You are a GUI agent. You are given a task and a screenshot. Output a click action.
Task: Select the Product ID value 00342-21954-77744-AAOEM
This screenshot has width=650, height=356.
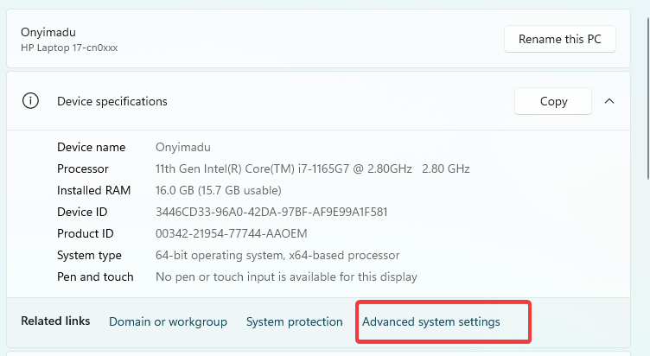pos(232,233)
